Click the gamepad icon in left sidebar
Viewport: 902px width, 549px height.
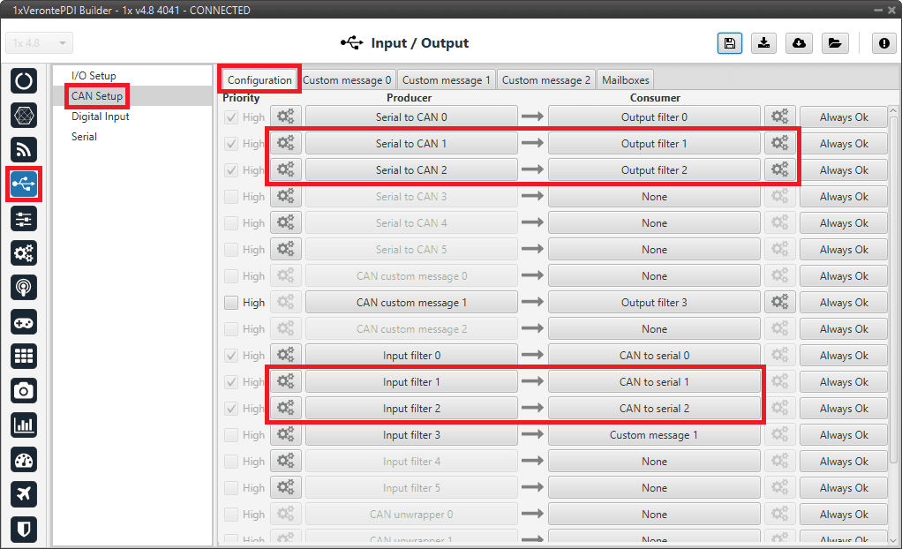(x=24, y=322)
